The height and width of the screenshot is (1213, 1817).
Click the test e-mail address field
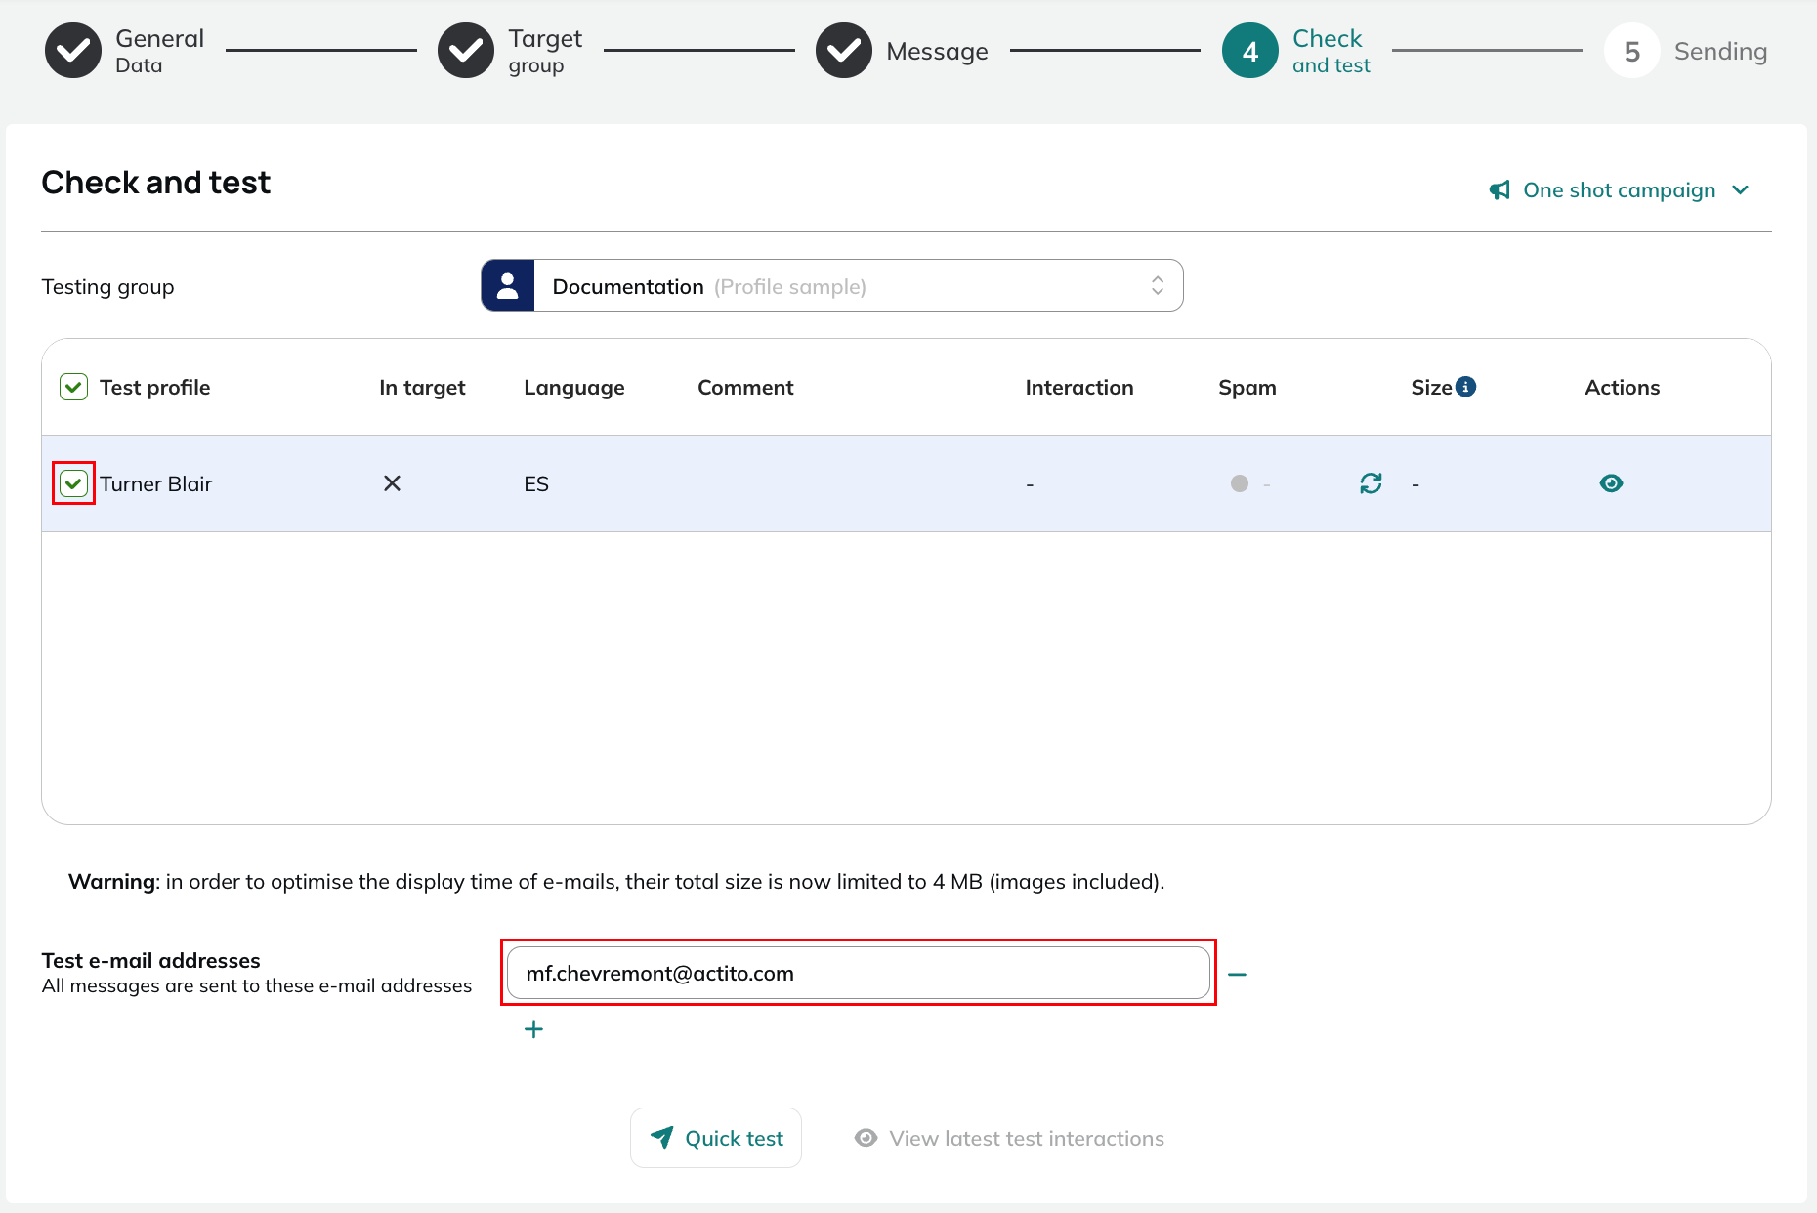pyautogui.click(x=859, y=973)
